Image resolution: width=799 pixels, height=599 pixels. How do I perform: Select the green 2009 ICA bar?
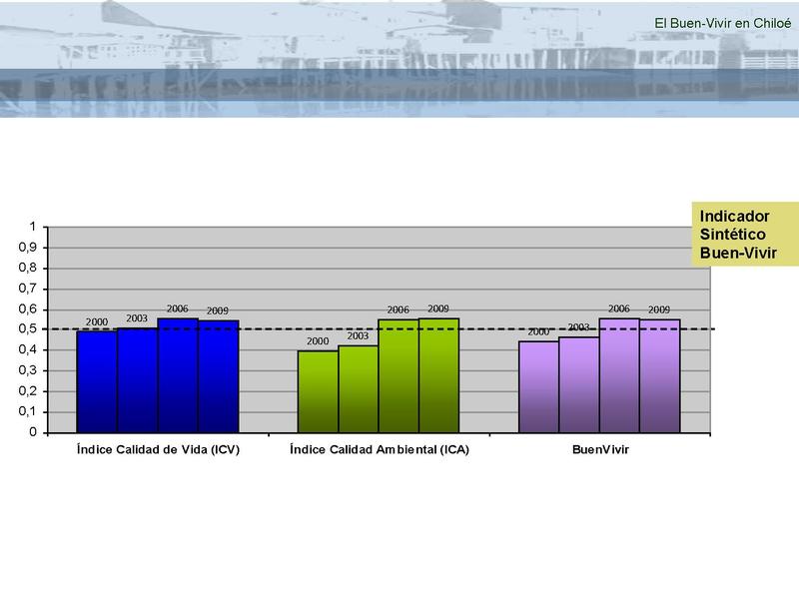(x=438, y=375)
